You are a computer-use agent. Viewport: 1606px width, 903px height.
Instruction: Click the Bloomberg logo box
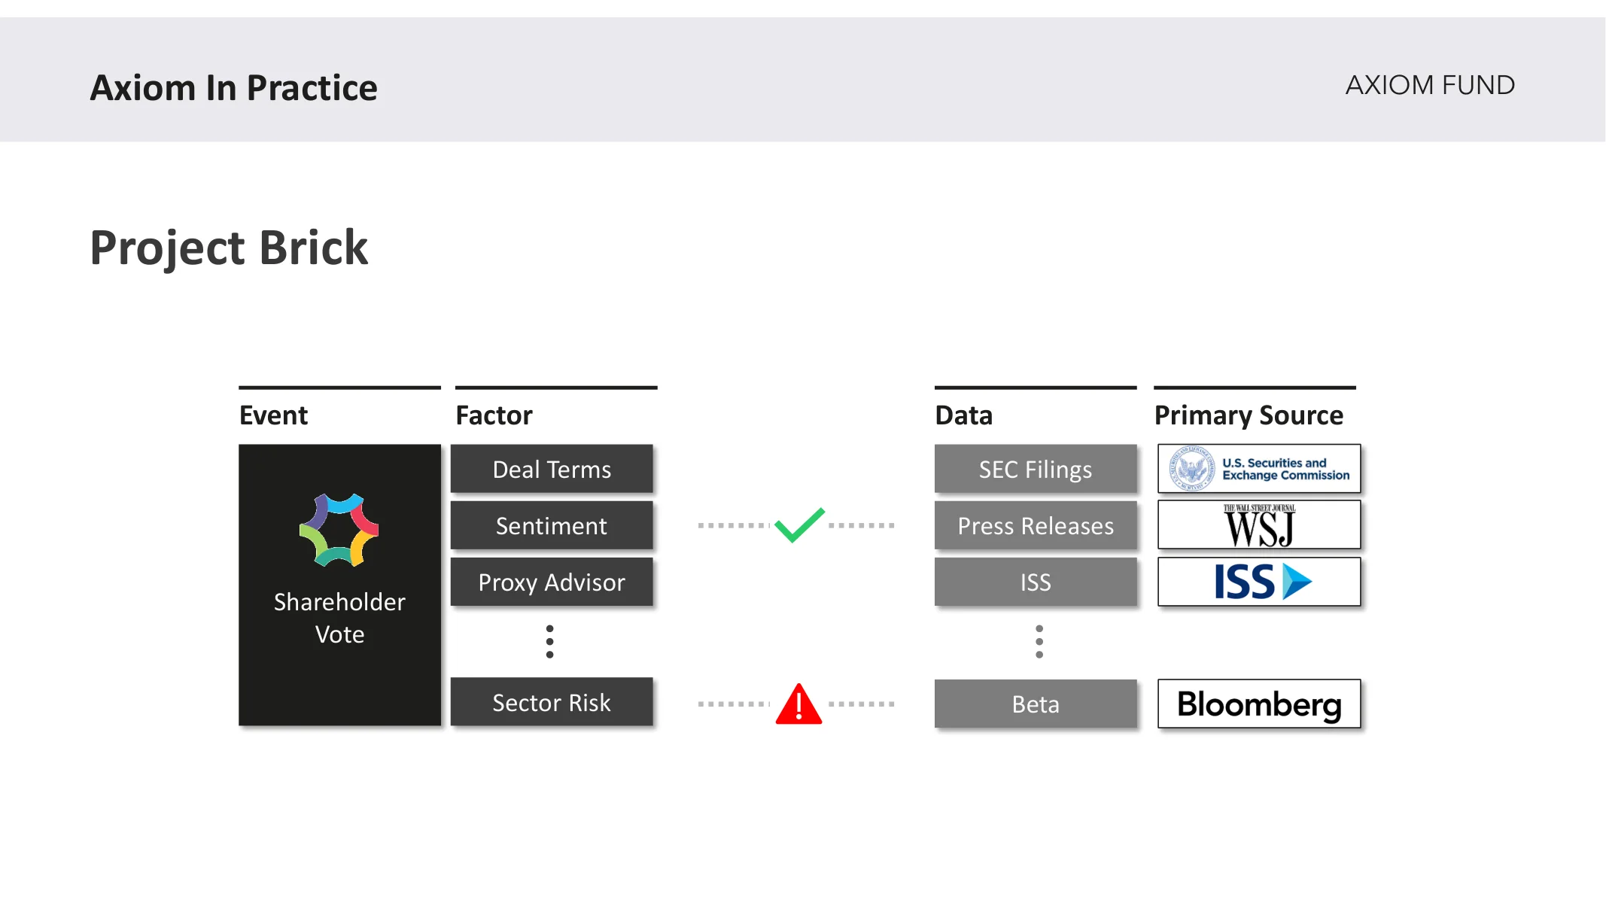1259,704
